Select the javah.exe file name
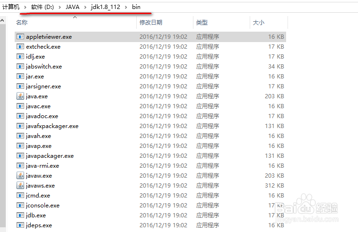This screenshot has height=232, width=358. (x=38, y=136)
